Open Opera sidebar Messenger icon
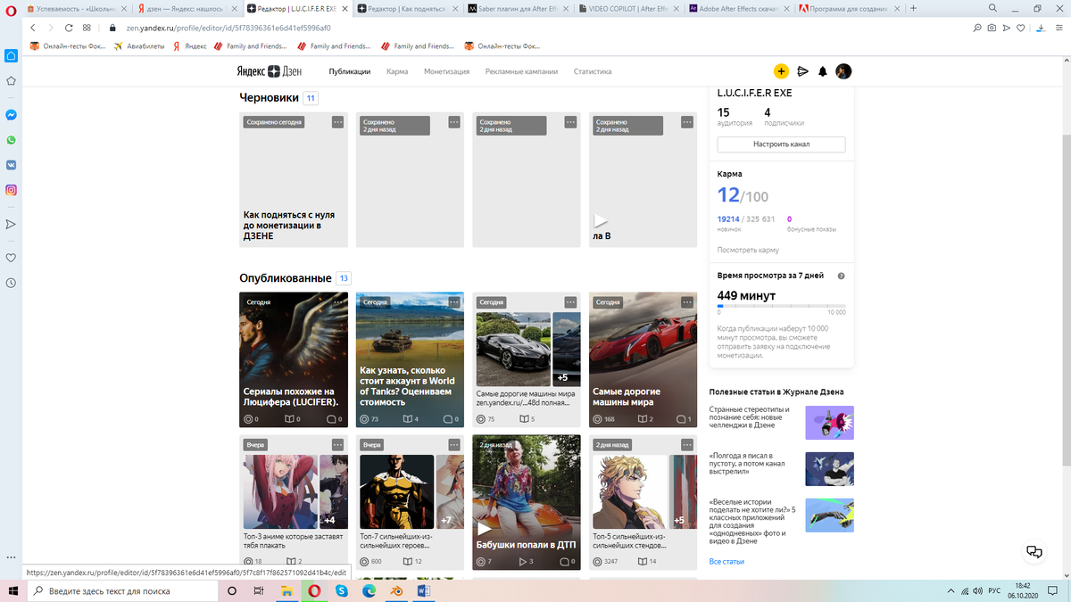 pyautogui.click(x=11, y=115)
